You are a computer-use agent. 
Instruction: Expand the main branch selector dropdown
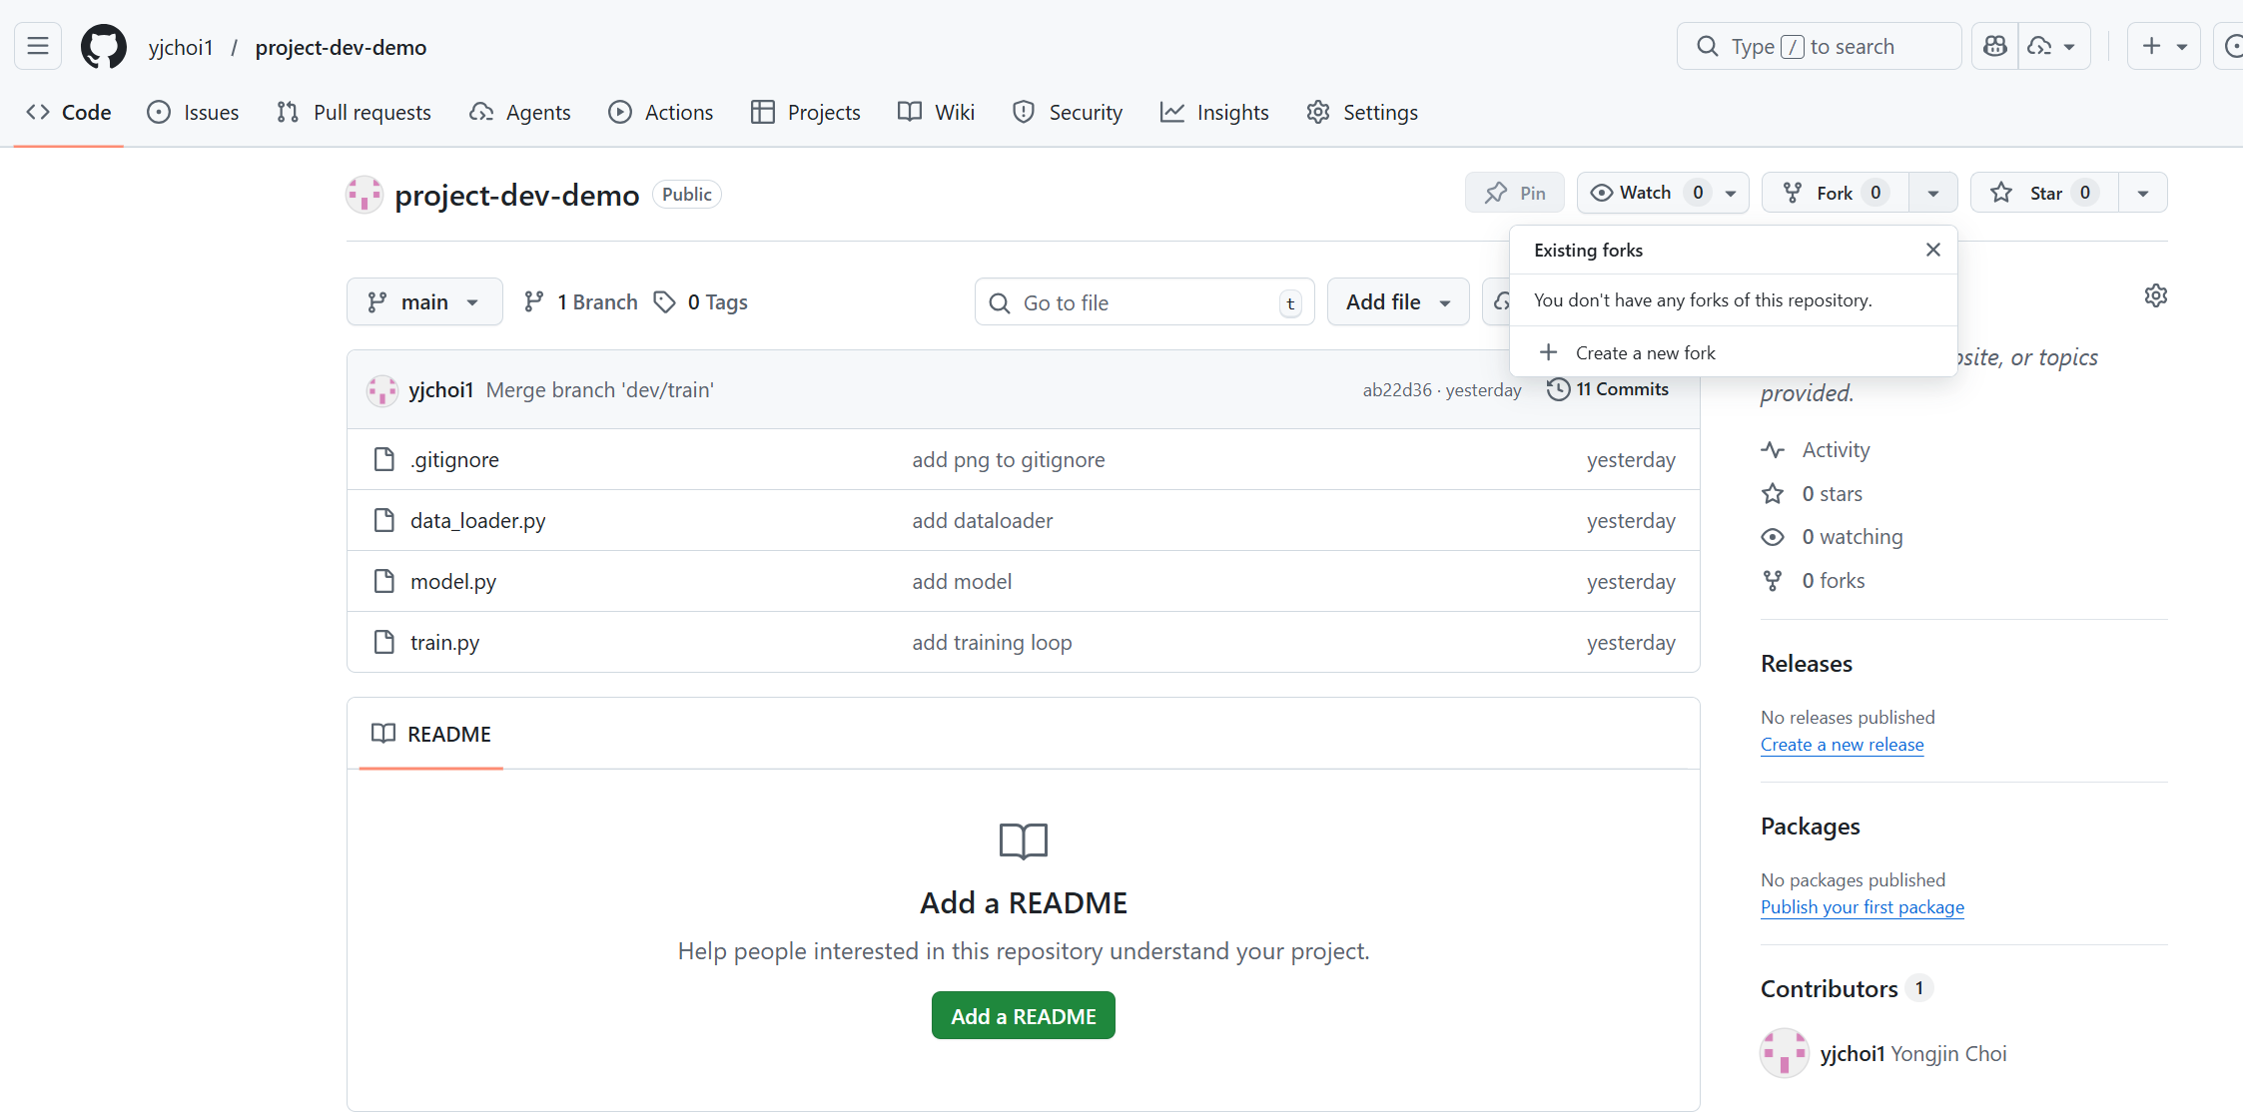424,301
